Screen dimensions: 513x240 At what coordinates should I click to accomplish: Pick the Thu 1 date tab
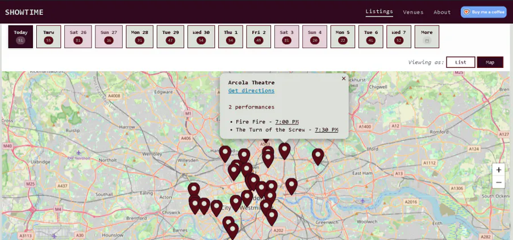[231, 37]
